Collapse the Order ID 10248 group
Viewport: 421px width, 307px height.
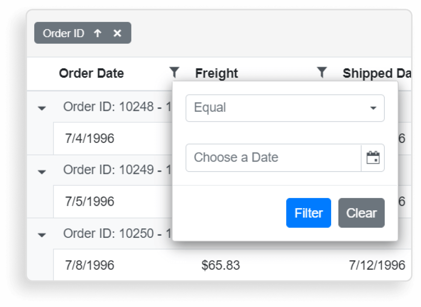click(42, 108)
